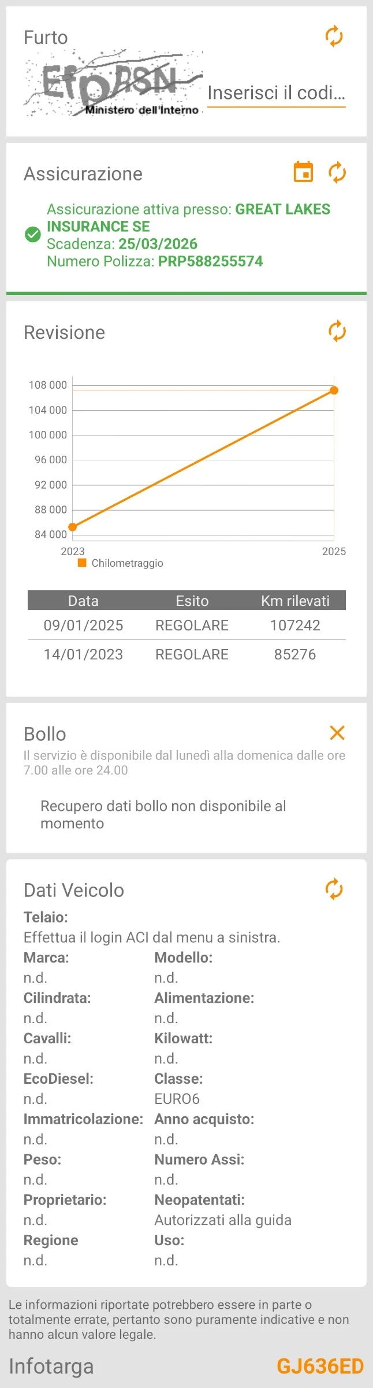This screenshot has width=373, height=1388.
Task: Select the 2023 data point on chart
Action: [73, 527]
